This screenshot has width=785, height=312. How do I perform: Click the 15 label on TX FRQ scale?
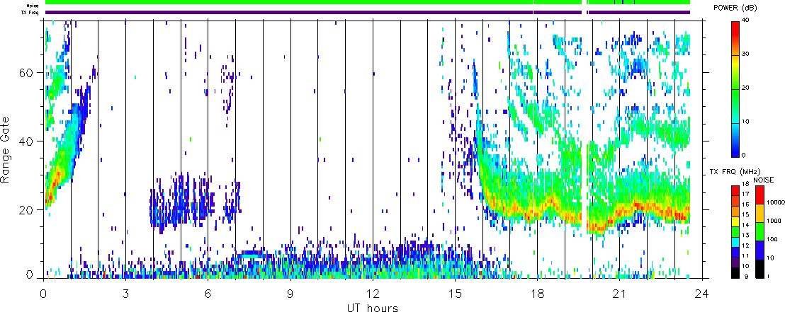[745, 214]
